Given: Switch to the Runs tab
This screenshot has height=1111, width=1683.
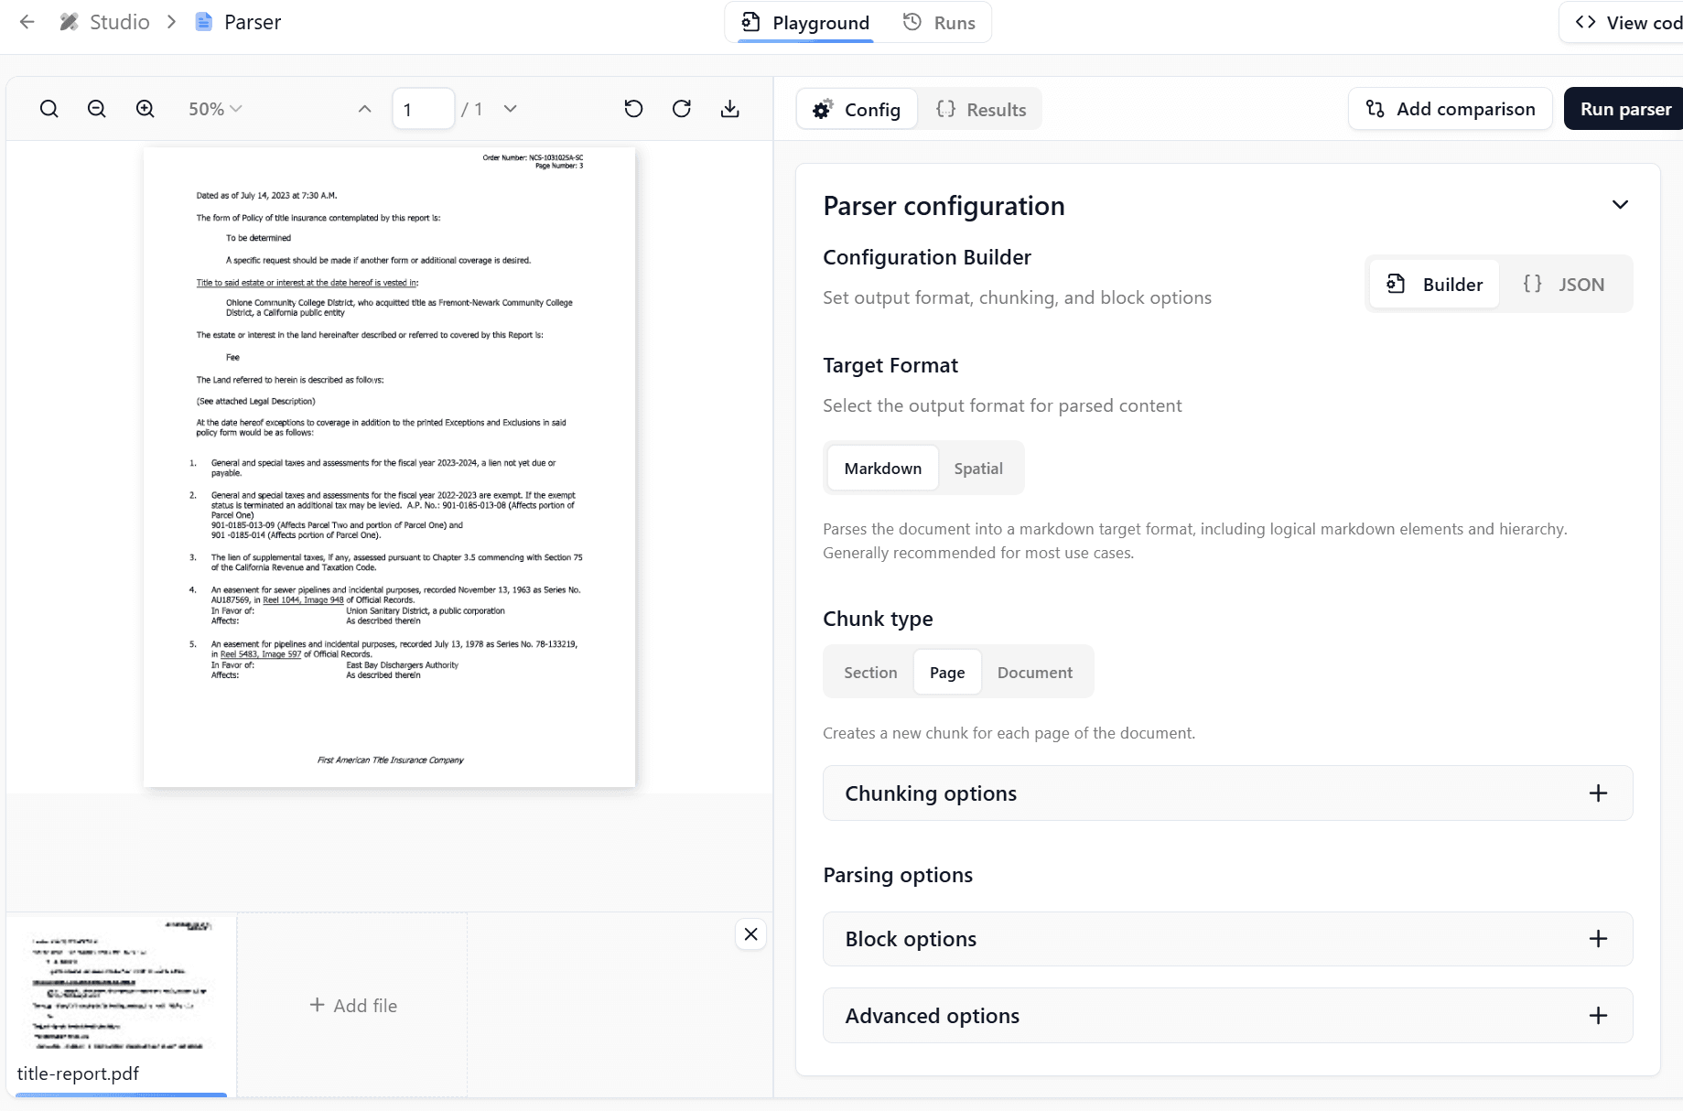Looking at the screenshot, I should click(x=940, y=22).
